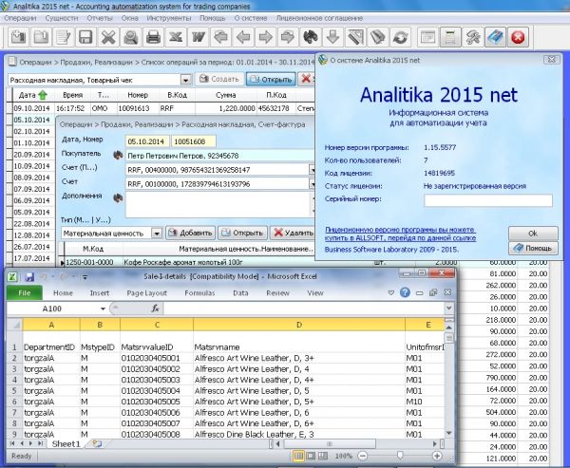
Task: Open the Инструменты menu
Action: tap(169, 18)
